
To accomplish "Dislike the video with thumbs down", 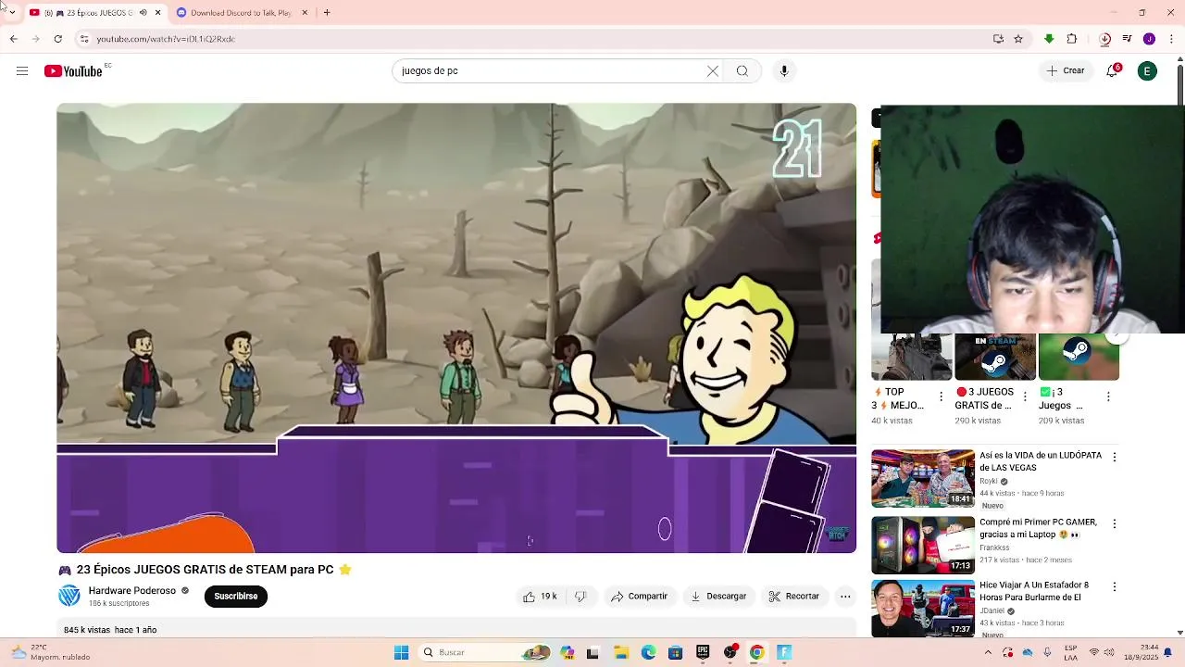I will pos(580,597).
